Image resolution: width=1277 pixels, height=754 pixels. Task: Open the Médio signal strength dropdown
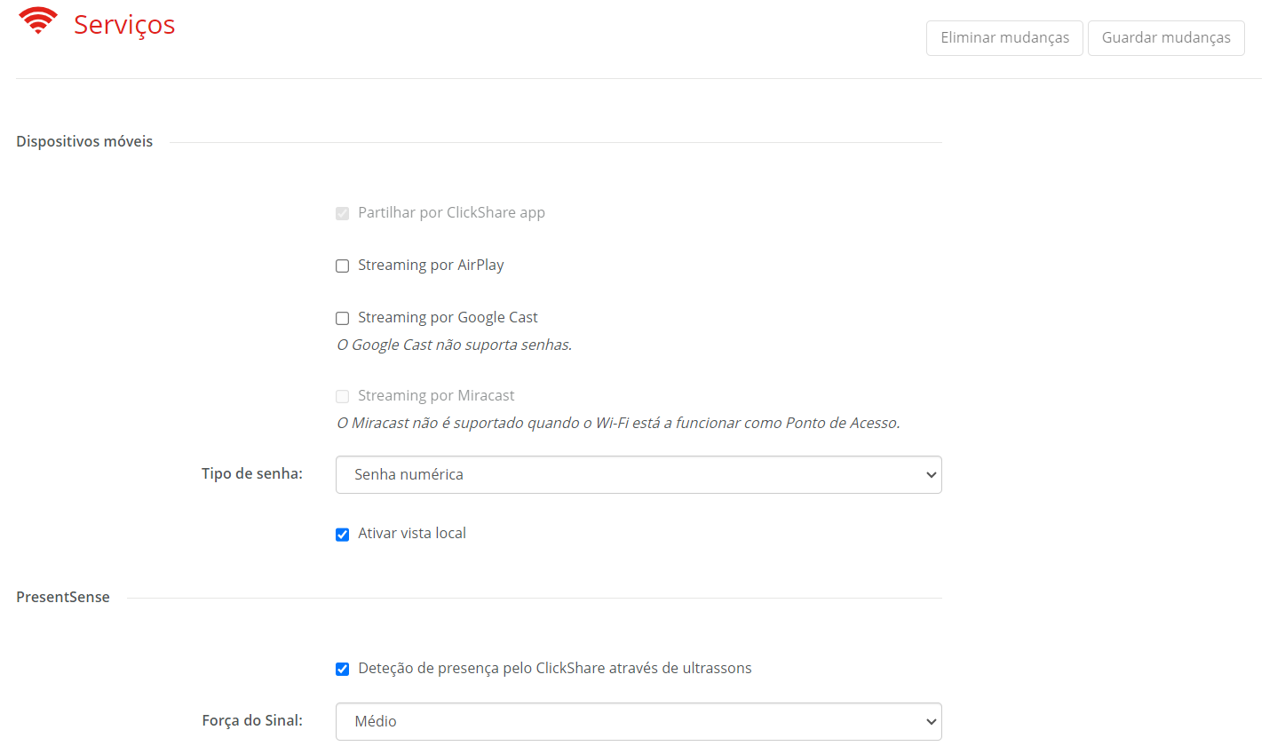[638, 722]
